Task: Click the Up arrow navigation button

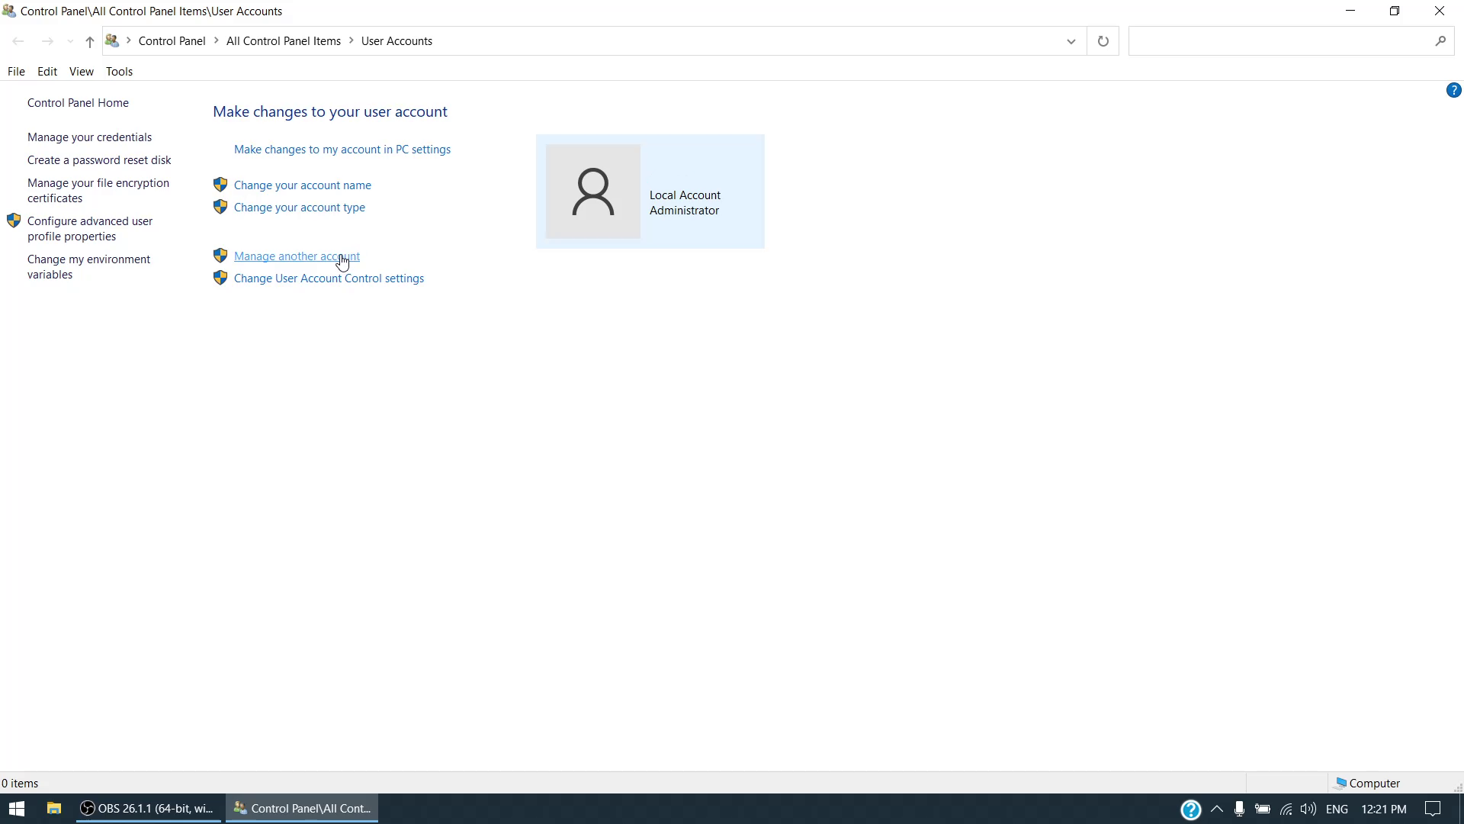Action: coord(89,42)
